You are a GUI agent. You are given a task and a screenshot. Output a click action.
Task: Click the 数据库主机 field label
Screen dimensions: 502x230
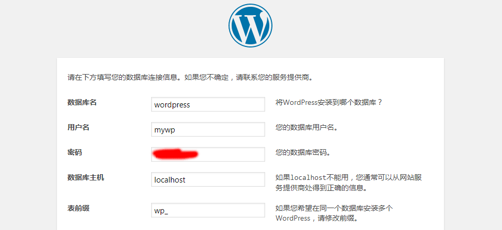coord(86,177)
